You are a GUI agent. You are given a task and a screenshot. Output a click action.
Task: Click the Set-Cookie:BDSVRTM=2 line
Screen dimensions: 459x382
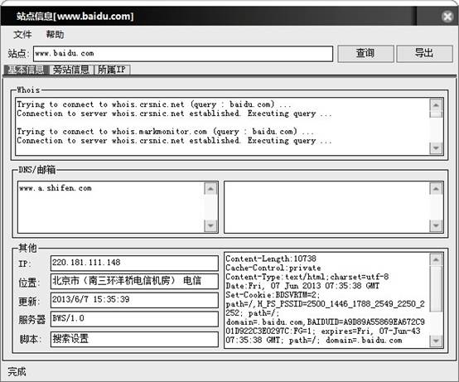tap(273, 295)
